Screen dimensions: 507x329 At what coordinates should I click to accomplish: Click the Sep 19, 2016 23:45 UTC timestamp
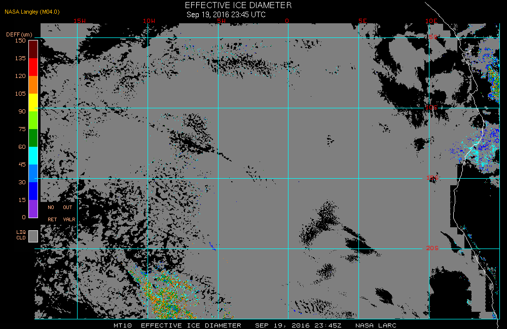(x=226, y=15)
